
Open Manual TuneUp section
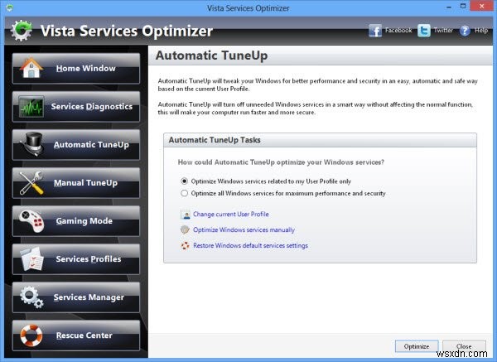click(x=76, y=183)
